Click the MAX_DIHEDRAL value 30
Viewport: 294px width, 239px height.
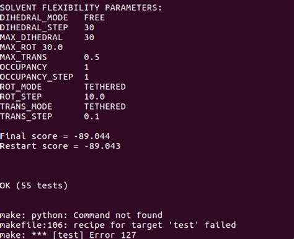click(89, 37)
